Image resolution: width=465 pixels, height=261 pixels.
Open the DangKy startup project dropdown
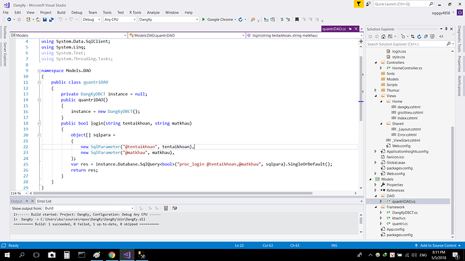(168, 20)
